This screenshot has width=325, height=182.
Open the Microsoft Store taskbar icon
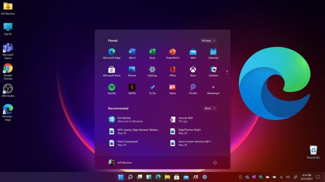(177, 177)
